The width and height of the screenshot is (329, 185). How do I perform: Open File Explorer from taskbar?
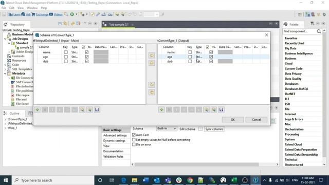point(135,180)
